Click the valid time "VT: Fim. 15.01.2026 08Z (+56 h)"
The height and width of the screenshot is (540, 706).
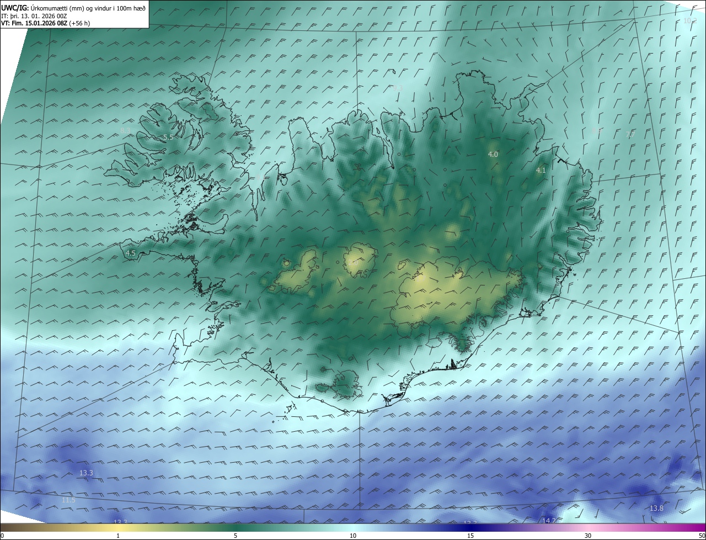pos(46,23)
